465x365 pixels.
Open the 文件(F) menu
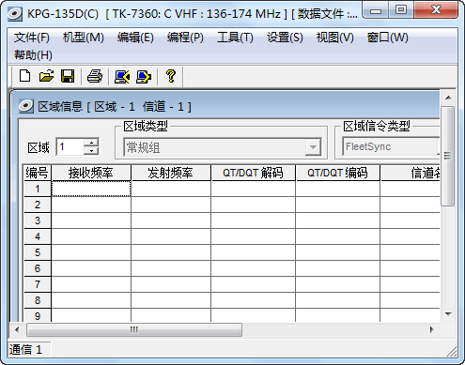(x=31, y=38)
